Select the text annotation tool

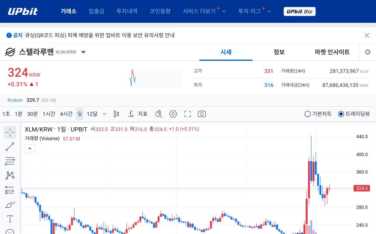[x=10, y=219]
